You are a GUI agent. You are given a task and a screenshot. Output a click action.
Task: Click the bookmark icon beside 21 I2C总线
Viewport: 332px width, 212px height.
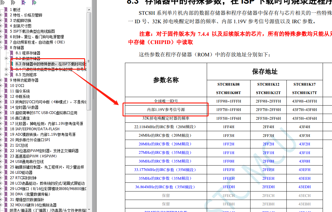click(6, 145)
